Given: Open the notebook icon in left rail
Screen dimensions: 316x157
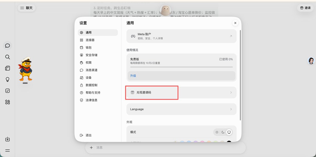Looking at the screenshot, I should 7,68.
